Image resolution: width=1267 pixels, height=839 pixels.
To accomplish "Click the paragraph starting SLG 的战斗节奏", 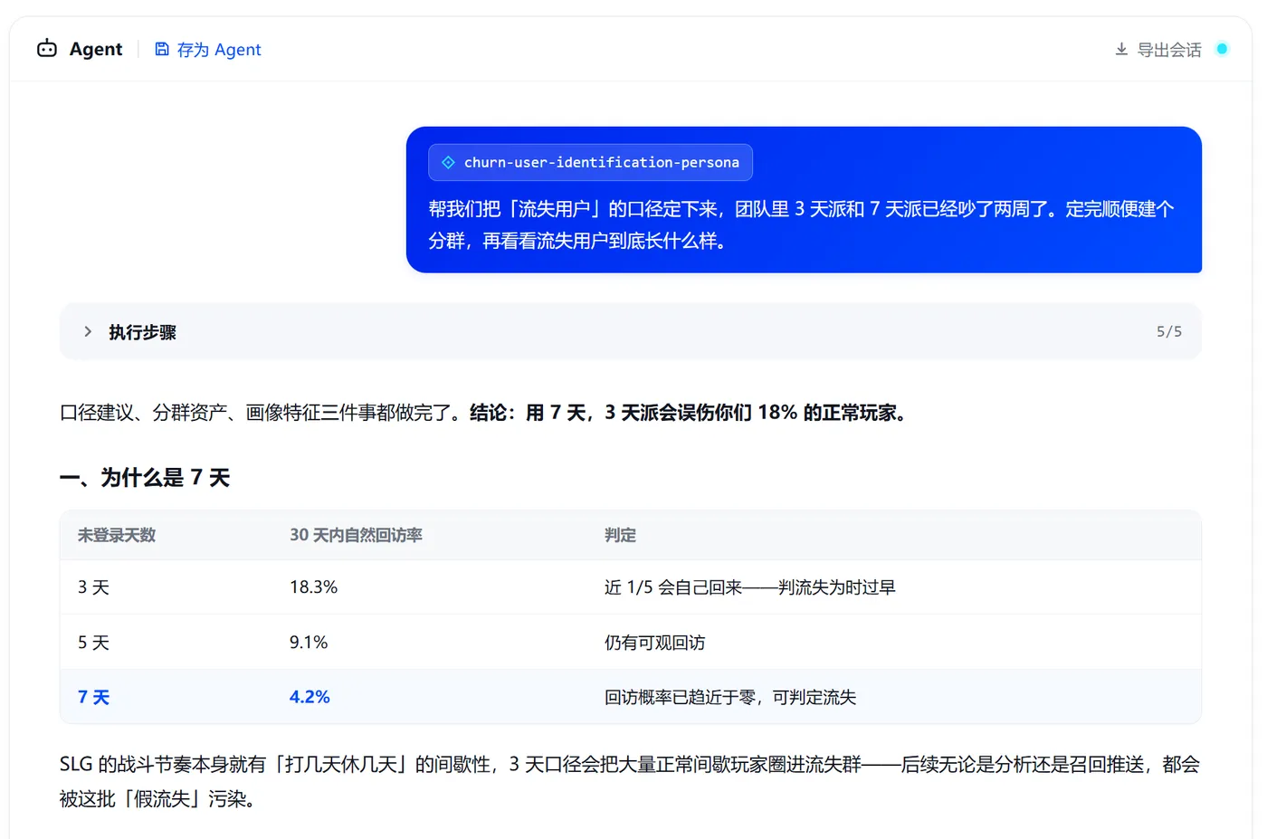I will pos(630,781).
